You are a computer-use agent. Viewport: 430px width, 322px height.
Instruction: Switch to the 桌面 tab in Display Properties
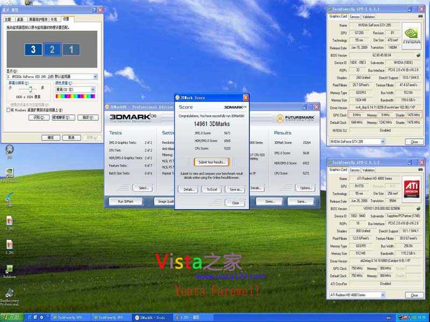[x=20, y=19]
